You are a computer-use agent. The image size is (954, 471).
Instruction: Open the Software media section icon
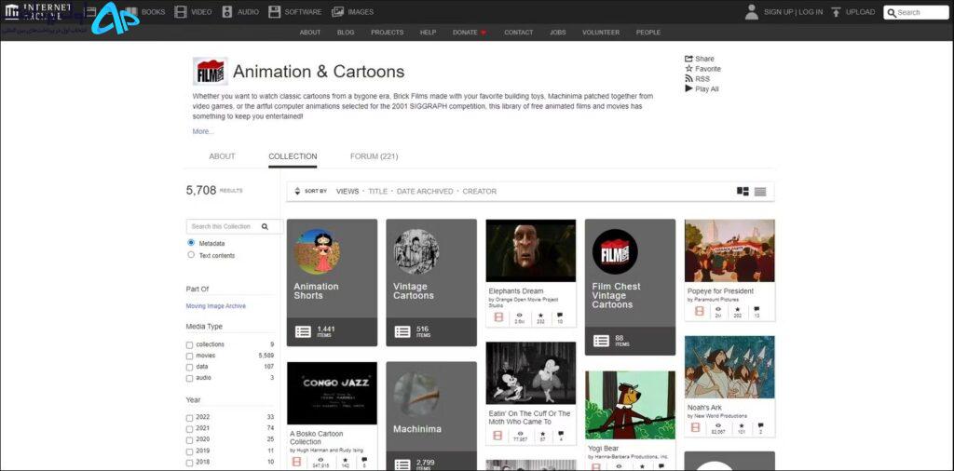point(275,11)
